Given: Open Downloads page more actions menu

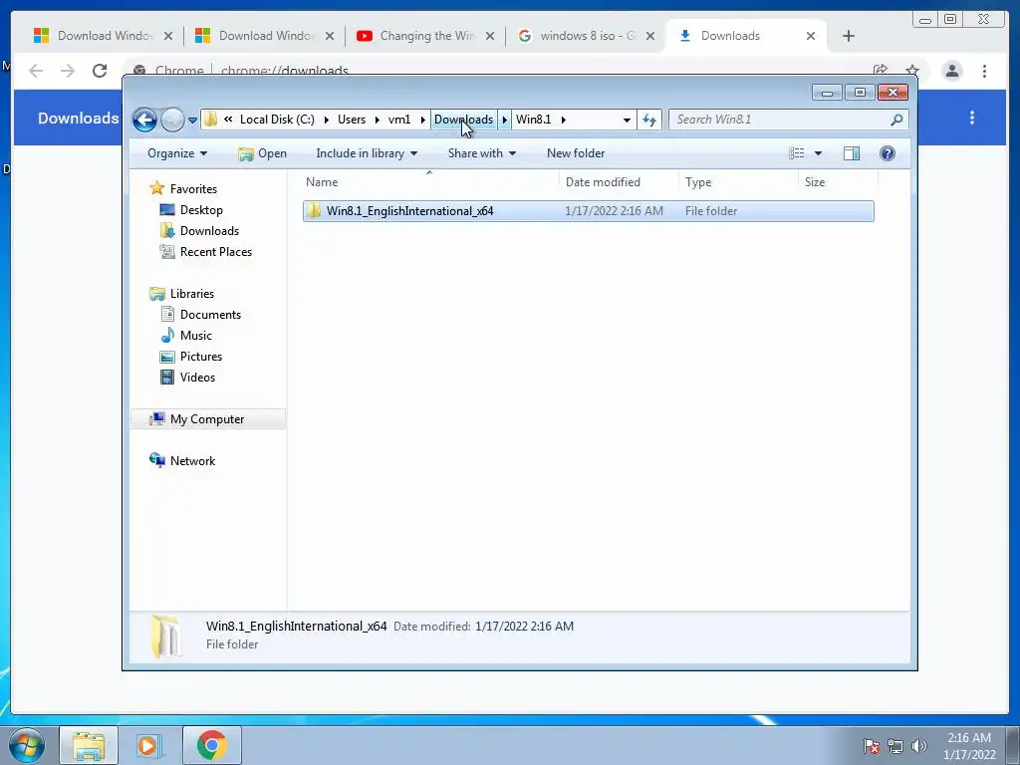Looking at the screenshot, I should 972,118.
